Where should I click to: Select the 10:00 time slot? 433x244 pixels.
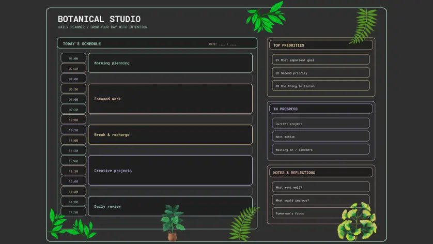coord(73,119)
